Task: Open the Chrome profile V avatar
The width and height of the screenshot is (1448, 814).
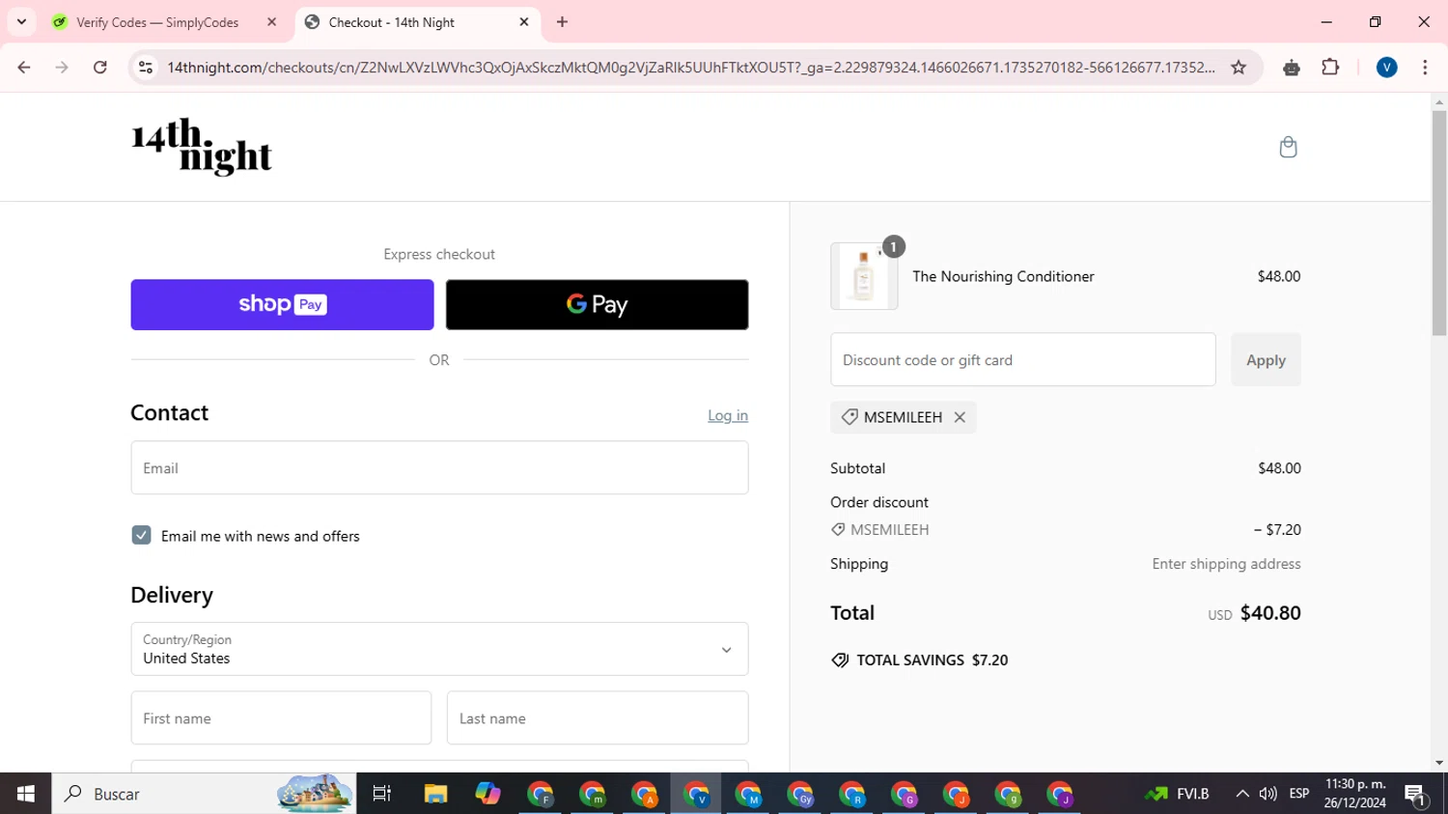Action: tap(1387, 68)
